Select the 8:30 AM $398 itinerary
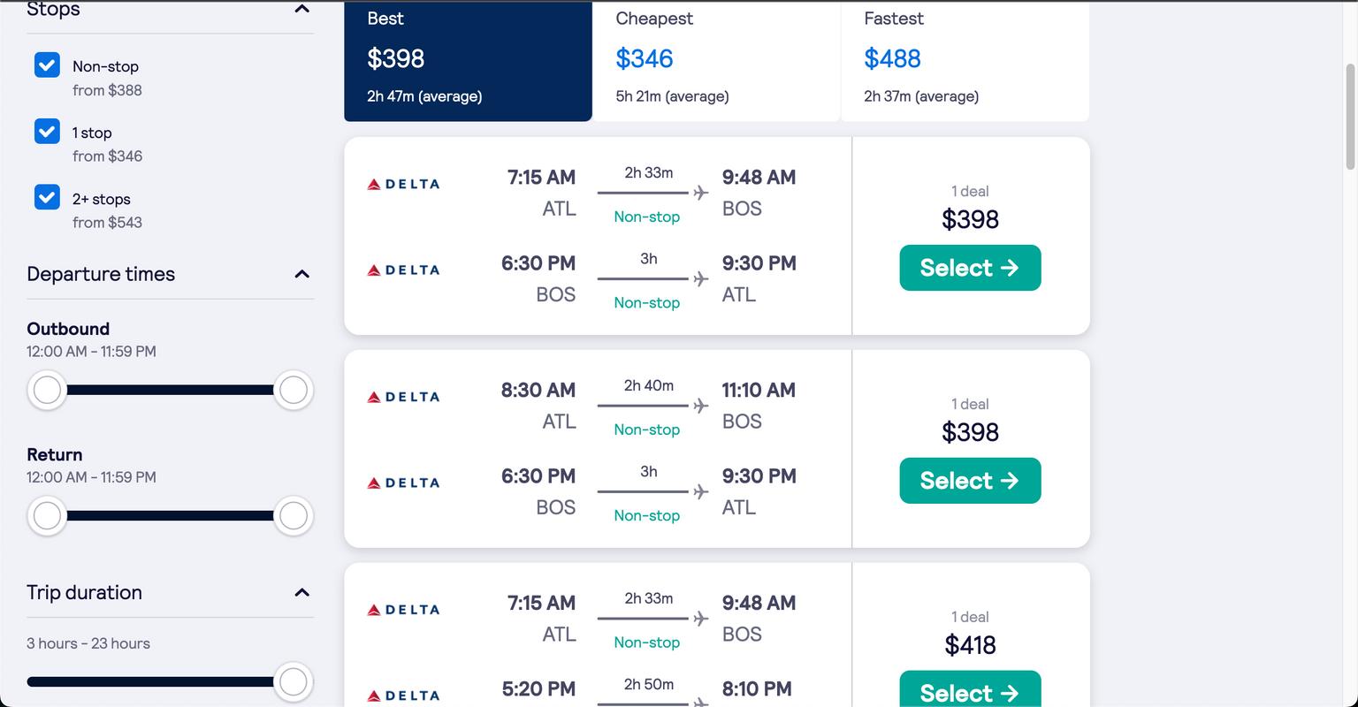Viewport: 1358px width, 707px height. click(970, 481)
